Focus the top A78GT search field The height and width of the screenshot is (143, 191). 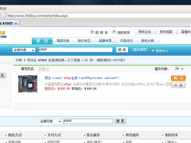coord(76,50)
